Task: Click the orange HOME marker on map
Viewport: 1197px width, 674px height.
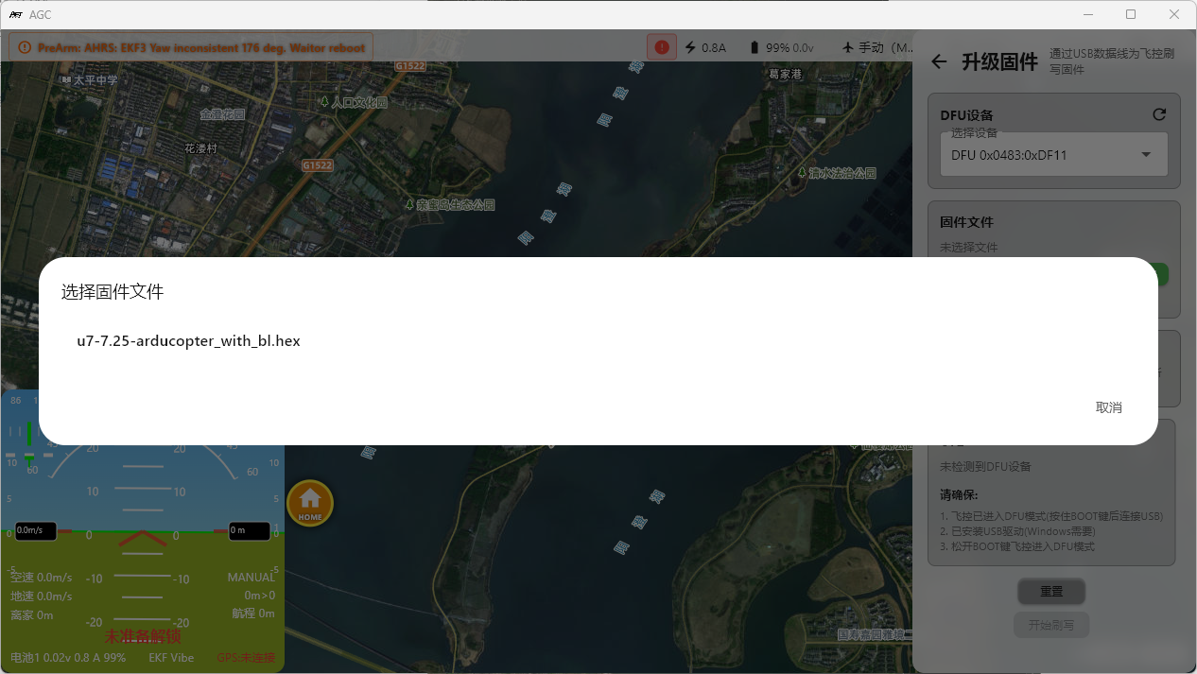Action: (310, 504)
